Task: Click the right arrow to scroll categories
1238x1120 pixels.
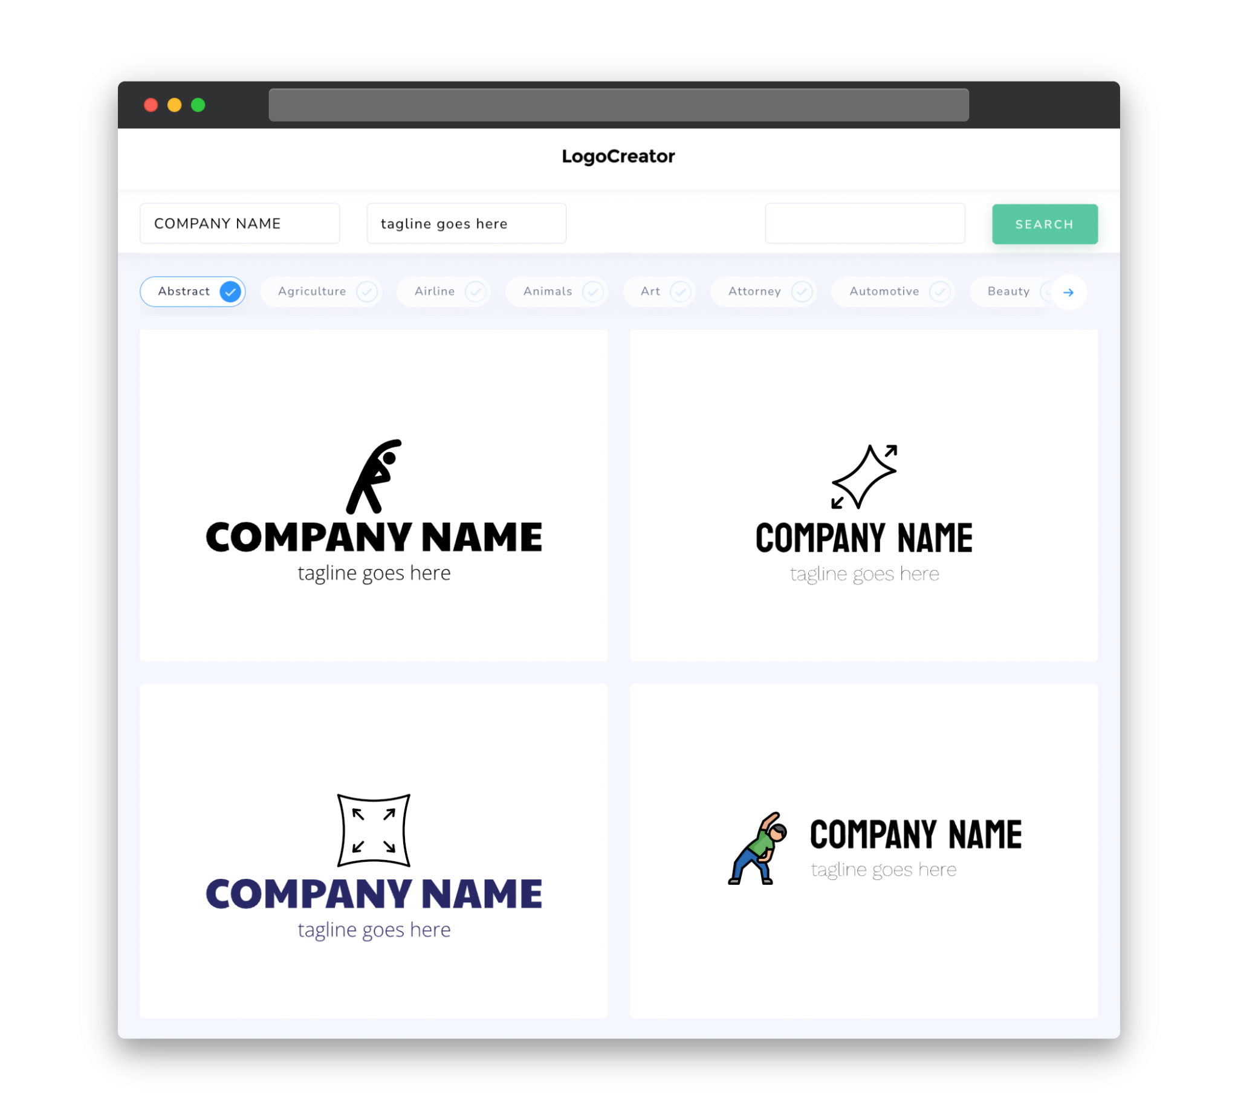Action: click(1069, 291)
